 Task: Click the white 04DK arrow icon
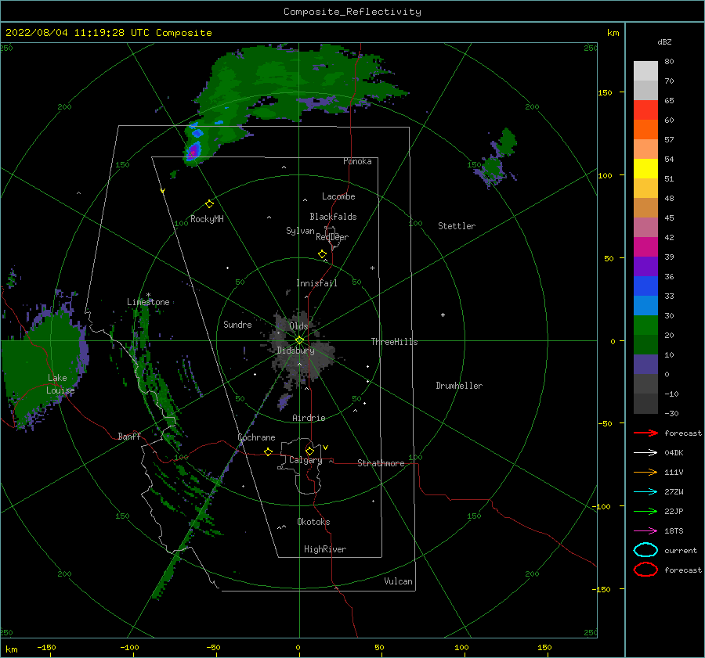tap(645, 452)
